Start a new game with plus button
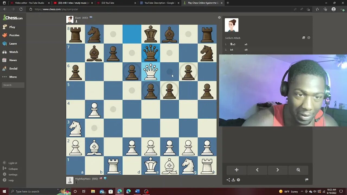 point(236,170)
